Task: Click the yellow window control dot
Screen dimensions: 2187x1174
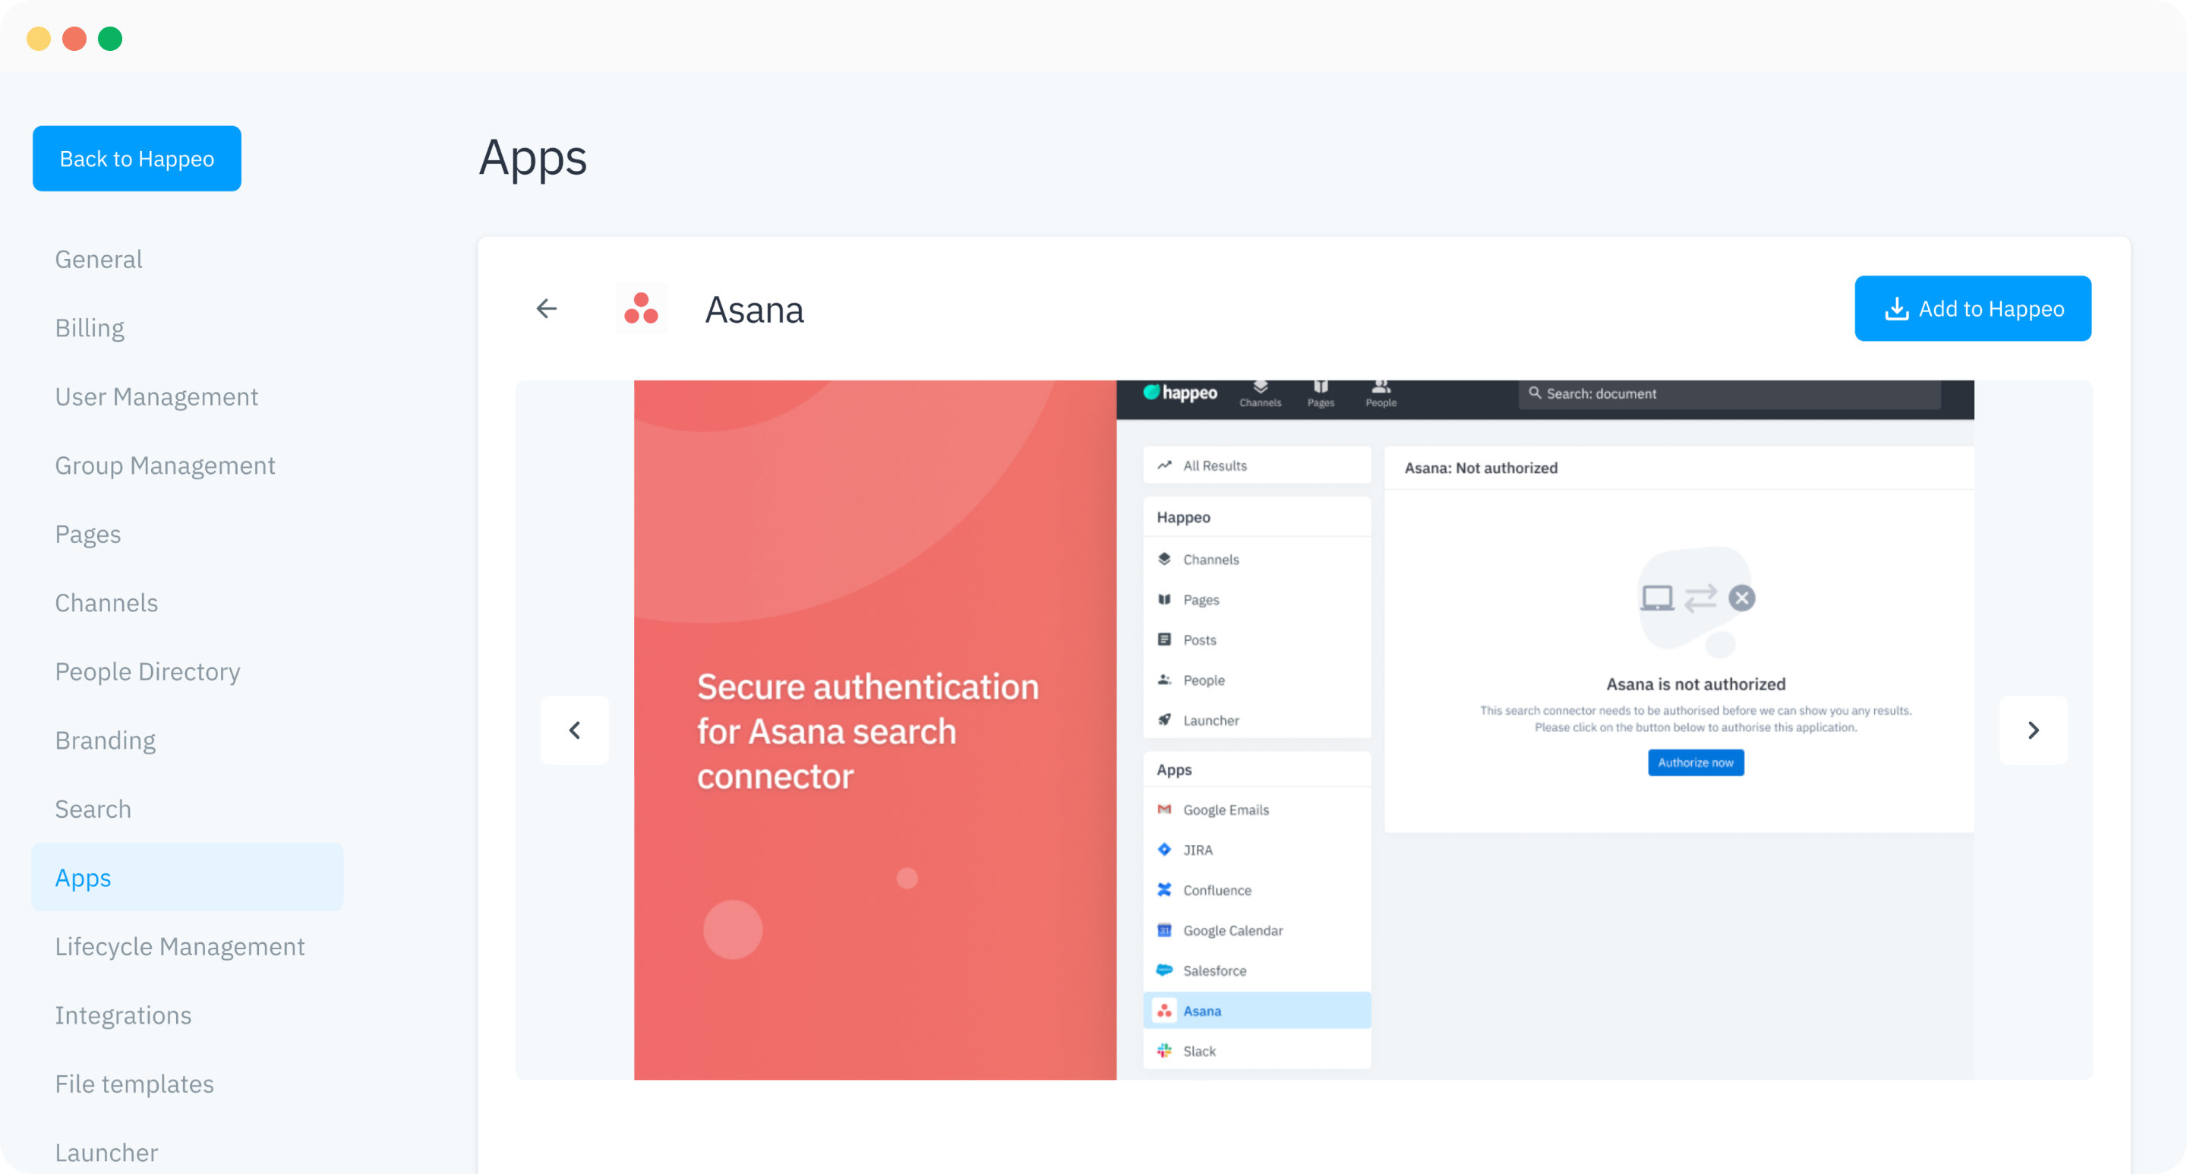Action: point(39,39)
